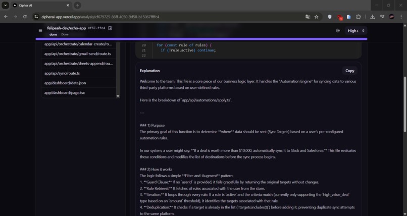Open app/api/orchestrate/gmail-send/route.ts file
The width and height of the screenshot is (407, 216).
point(78,53)
